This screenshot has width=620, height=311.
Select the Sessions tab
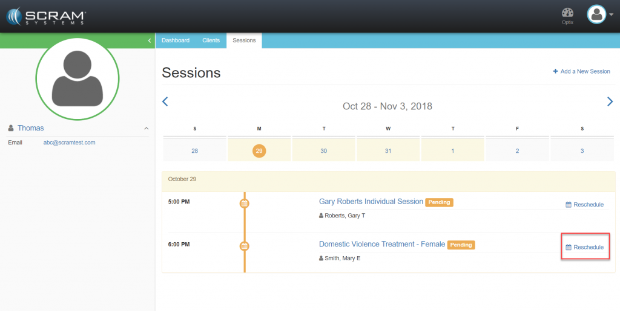(244, 40)
